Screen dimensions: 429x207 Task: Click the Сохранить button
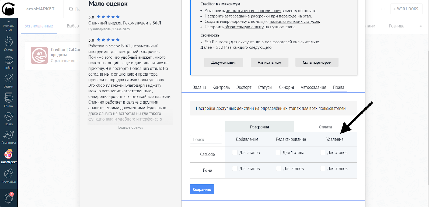pyautogui.click(x=202, y=189)
